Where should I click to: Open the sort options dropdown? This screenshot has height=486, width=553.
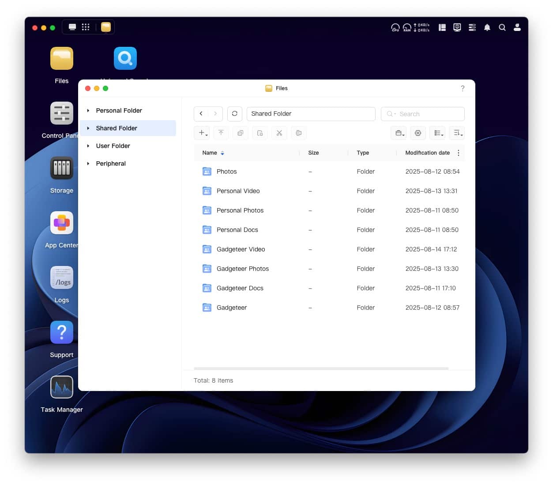tap(457, 133)
